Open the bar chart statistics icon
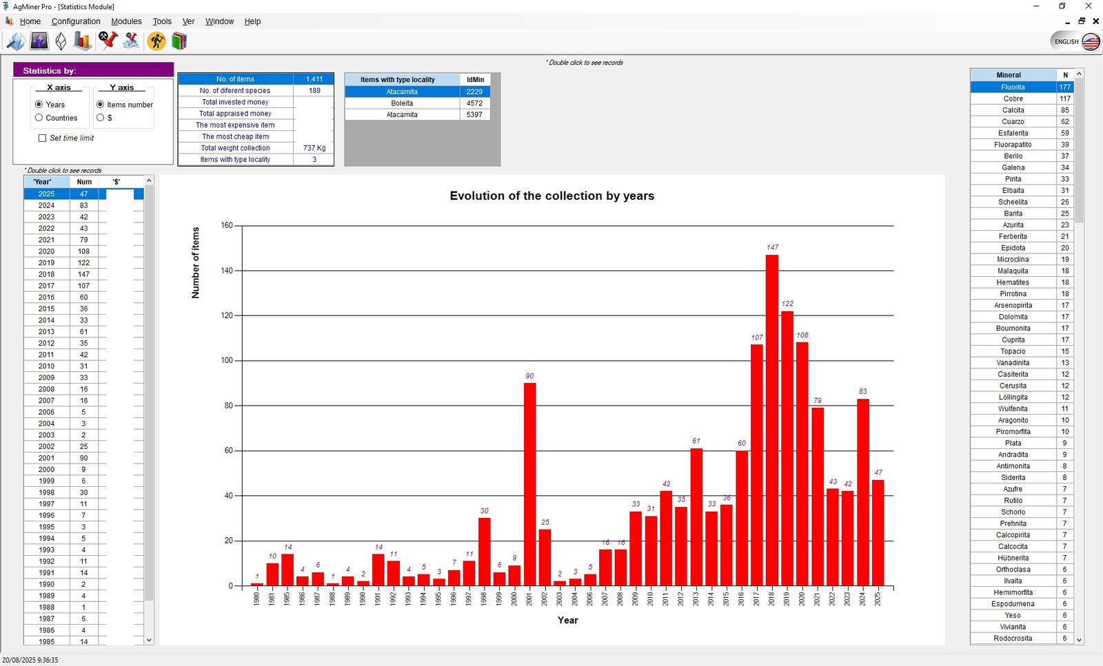 pyautogui.click(x=83, y=41)
